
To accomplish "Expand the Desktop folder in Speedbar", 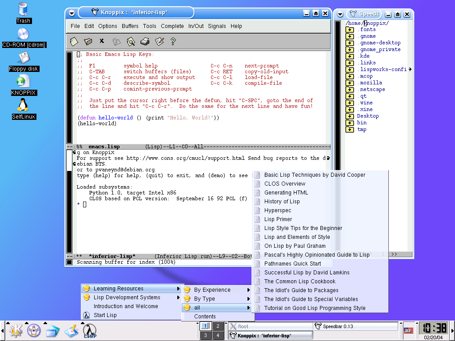I will coord(350,116).
